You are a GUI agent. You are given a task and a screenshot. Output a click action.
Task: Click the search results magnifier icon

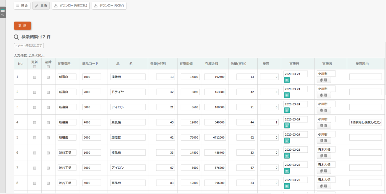[16, 37]
